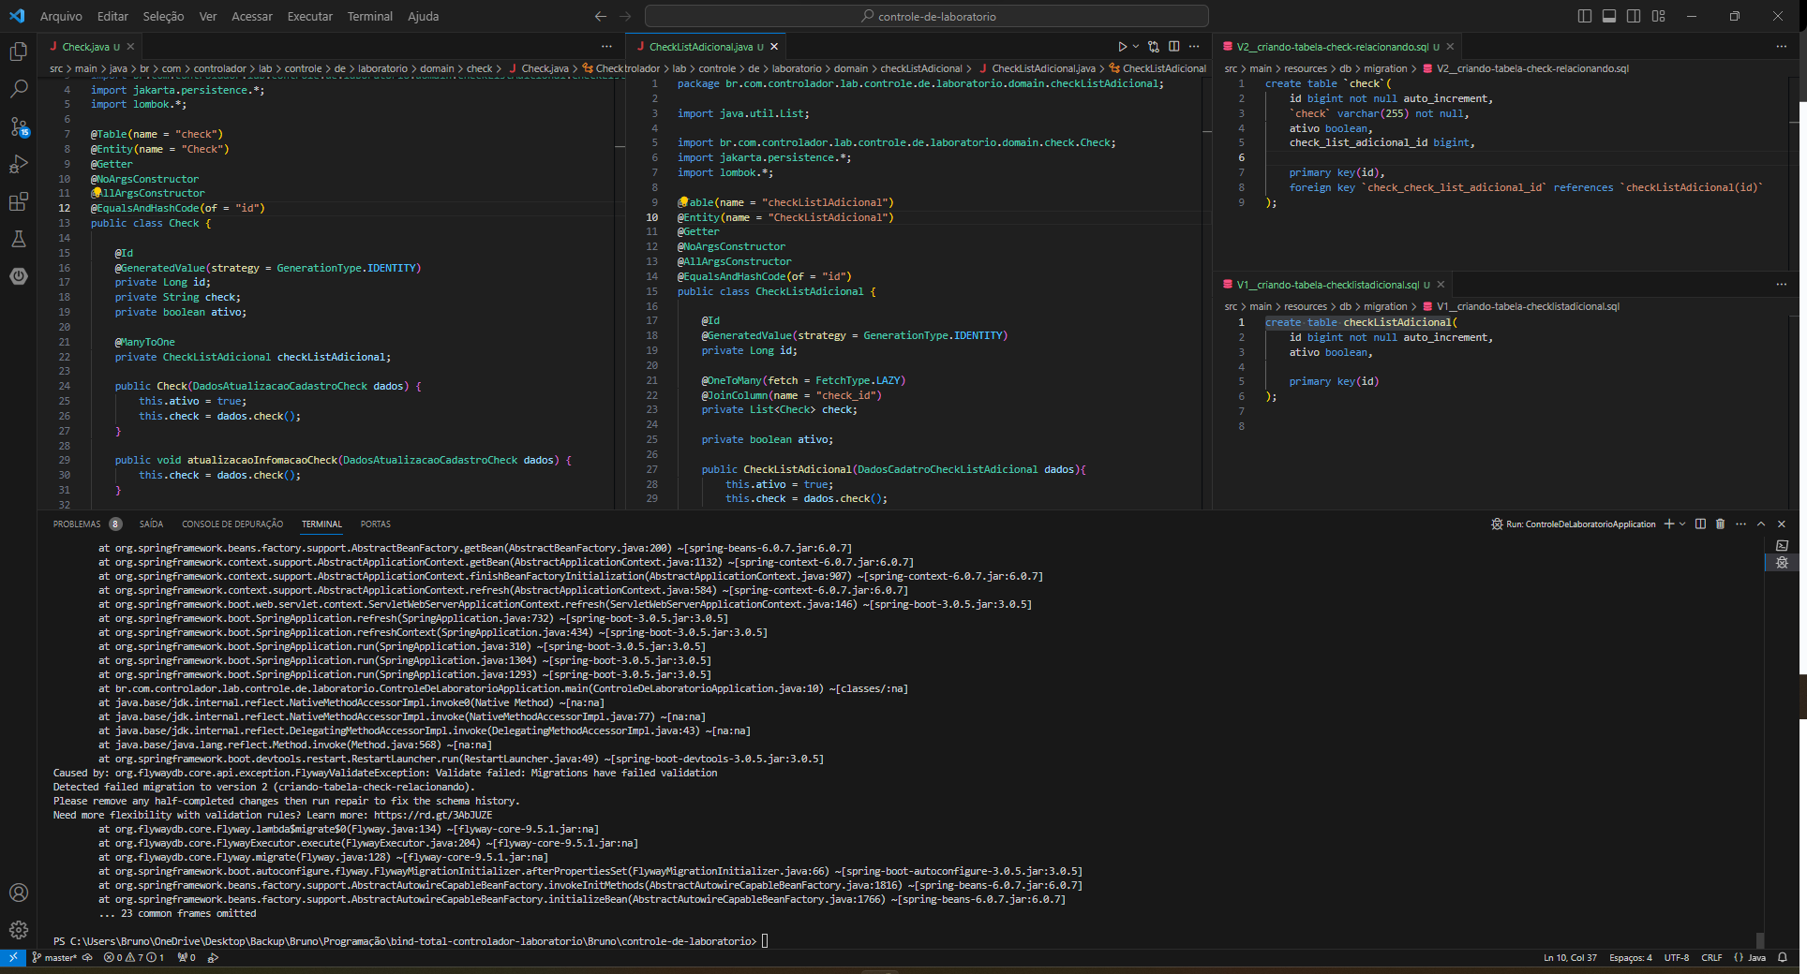
Task: Change encoding UTF-8 in status bar
Action: pyautogui.click(x=1677, y=957)
